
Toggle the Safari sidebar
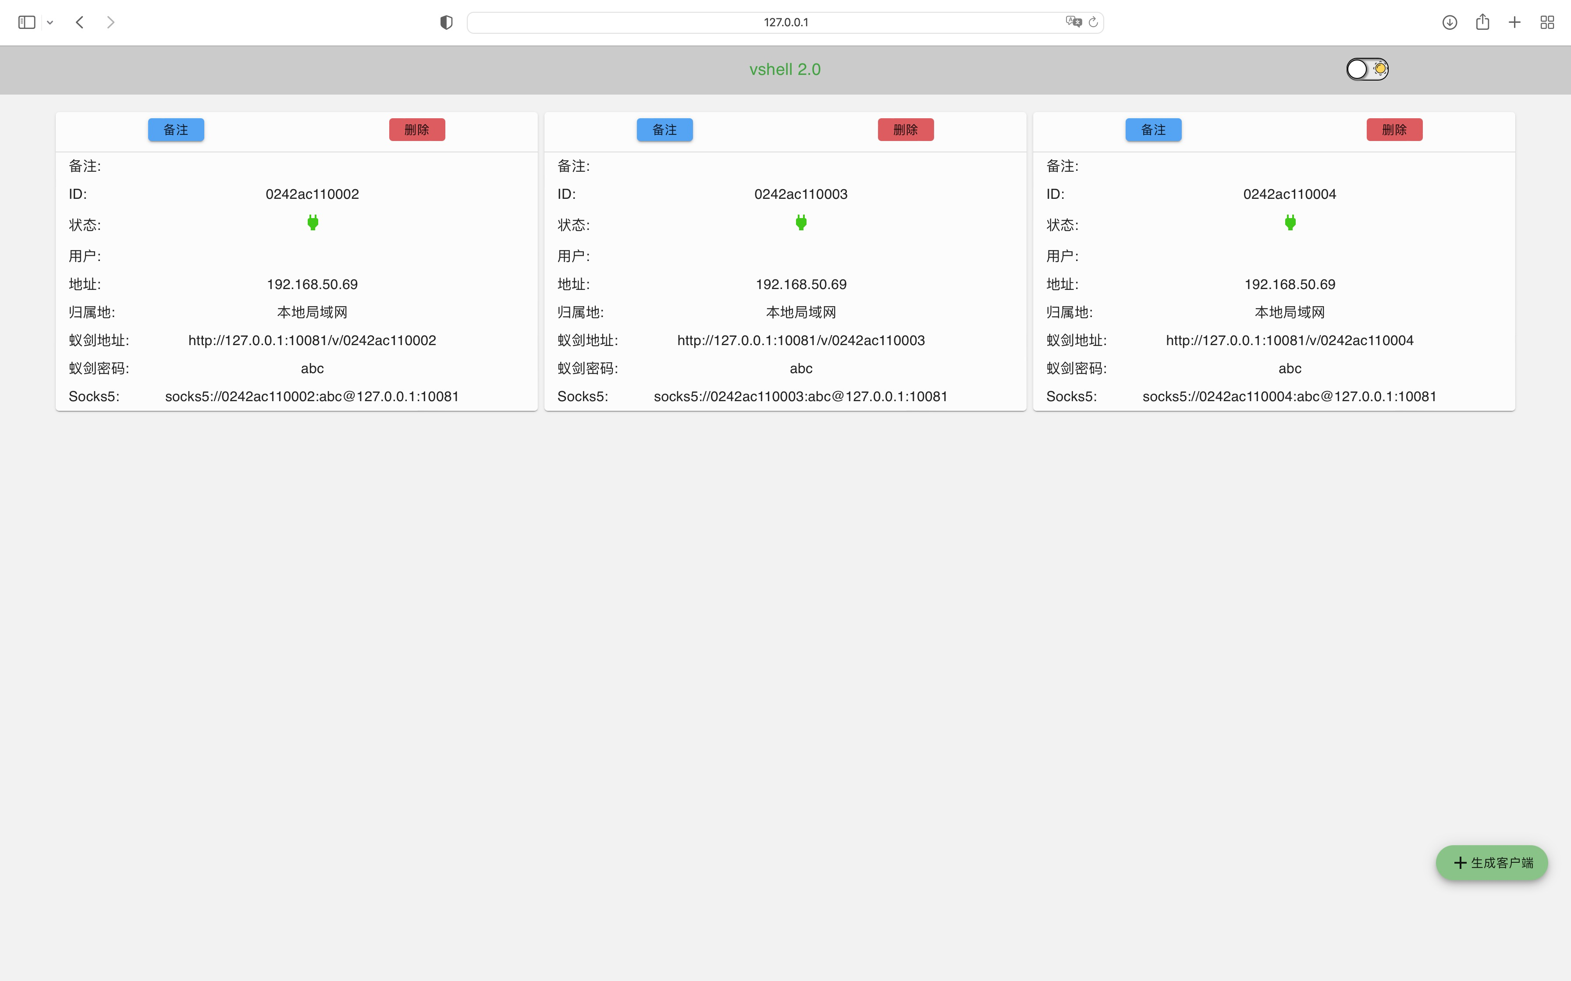27,23
